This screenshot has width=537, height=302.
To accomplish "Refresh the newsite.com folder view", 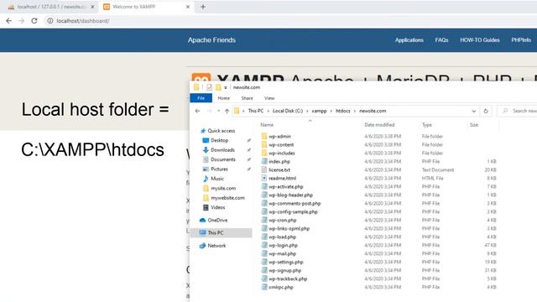I will [x=486, y=111].
